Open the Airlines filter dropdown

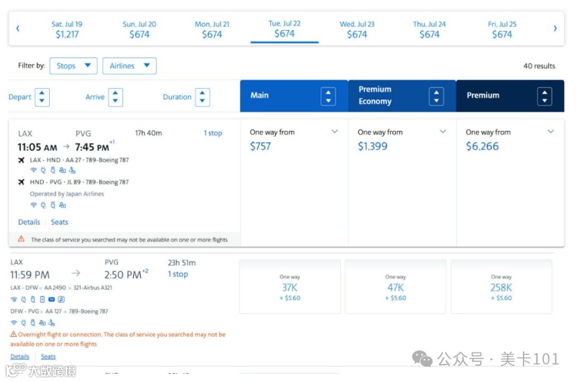(130, 66)
